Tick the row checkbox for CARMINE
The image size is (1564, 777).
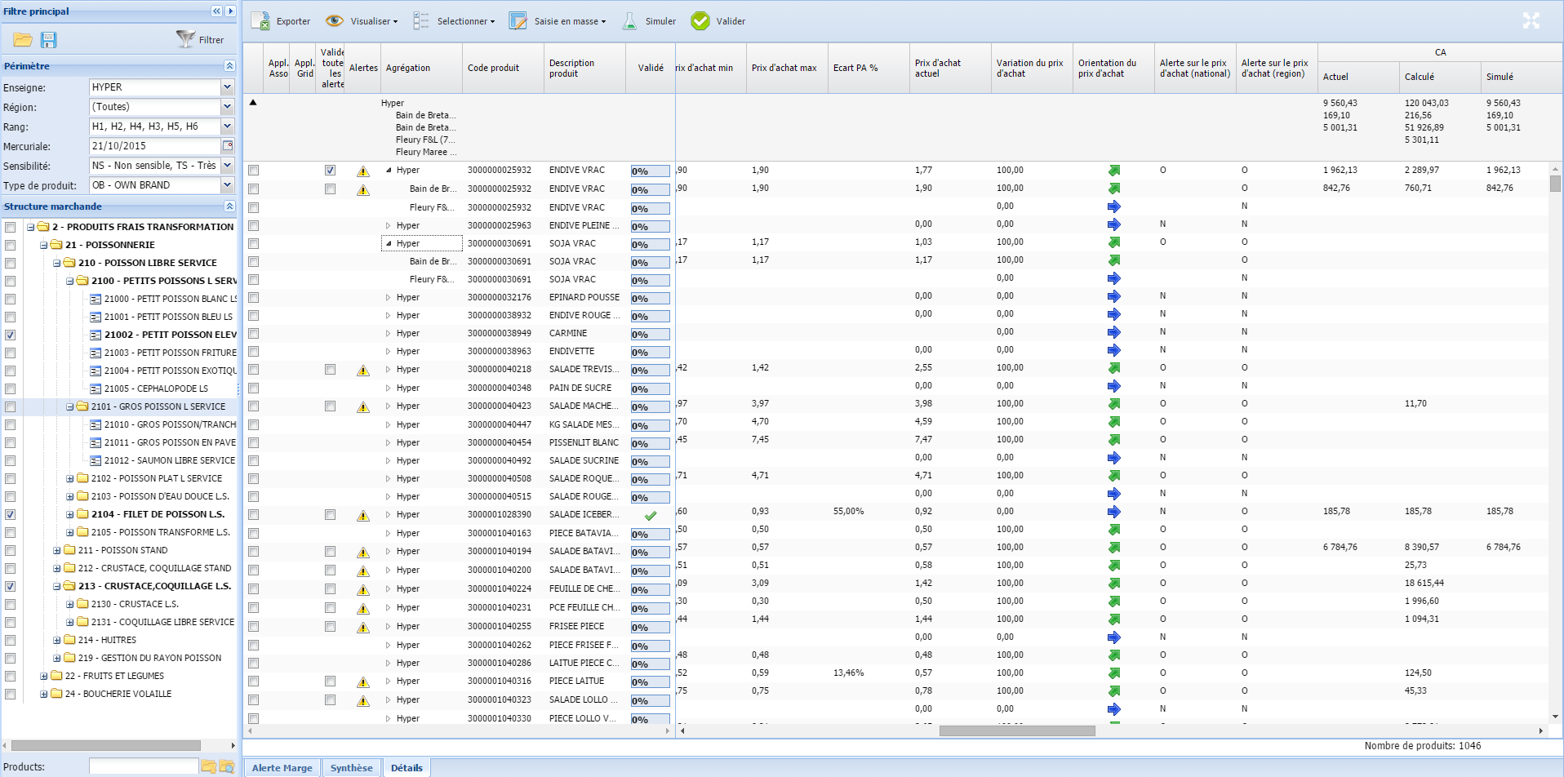pos(253,334)
